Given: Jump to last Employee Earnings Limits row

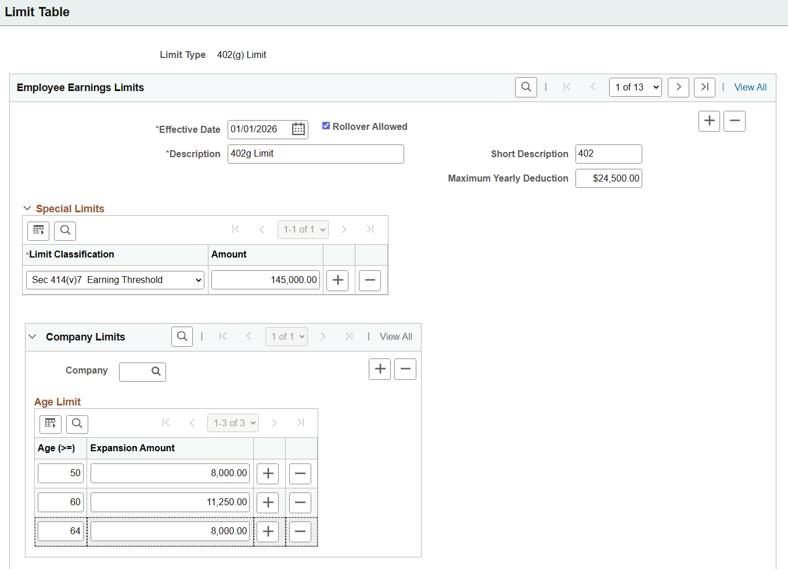Looking at the screenshot, I should [705, 88].
